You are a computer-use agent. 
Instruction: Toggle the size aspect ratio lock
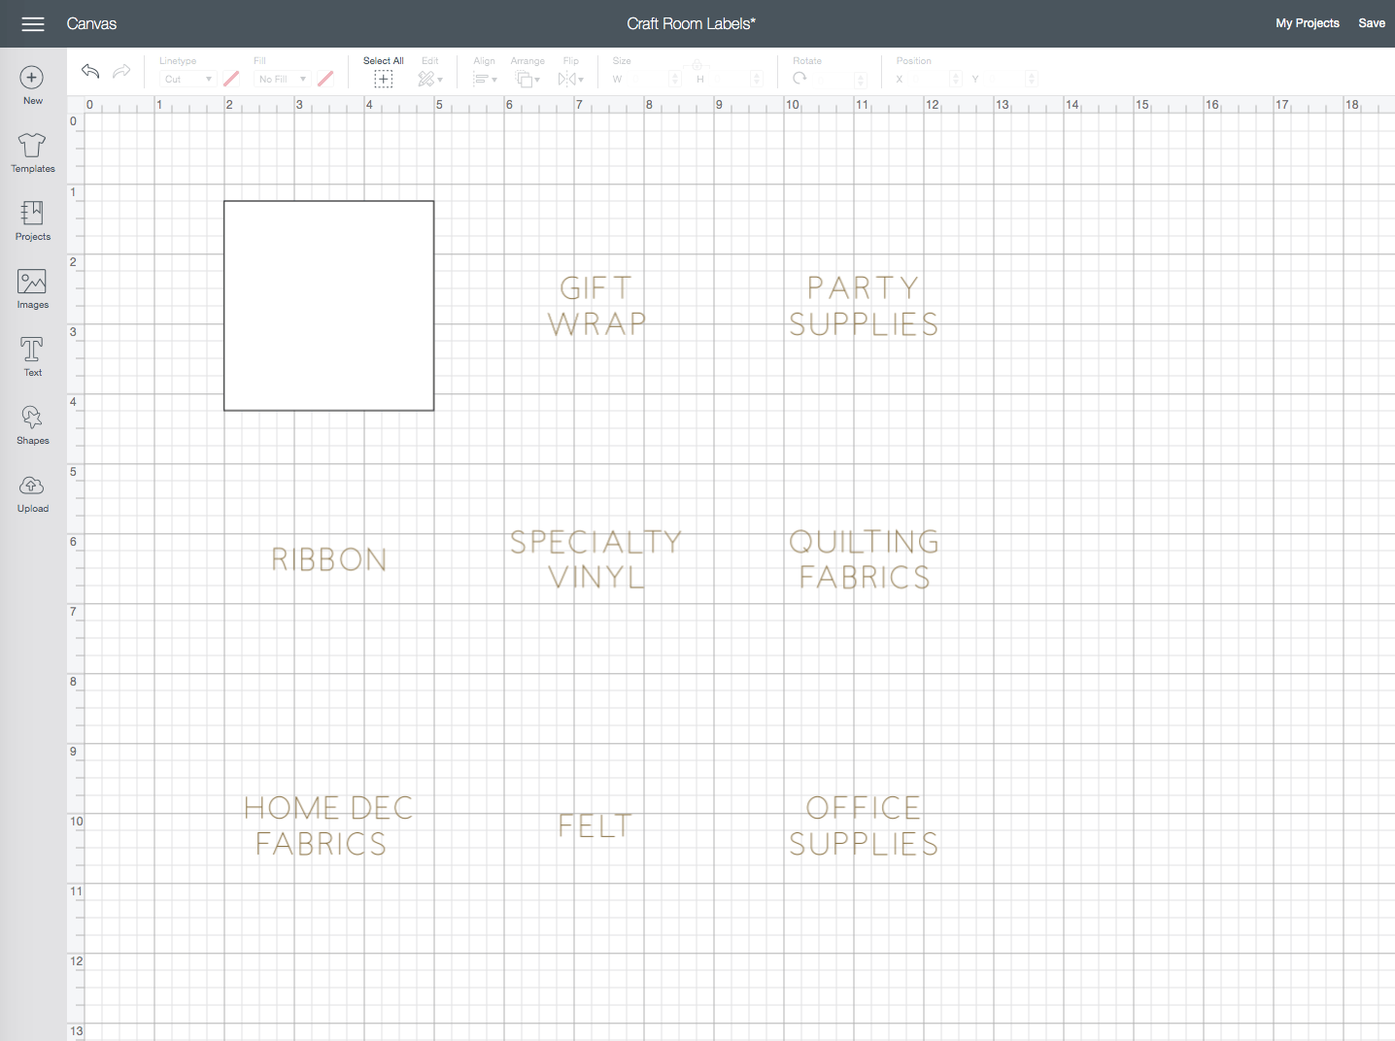tap(697, 65)
